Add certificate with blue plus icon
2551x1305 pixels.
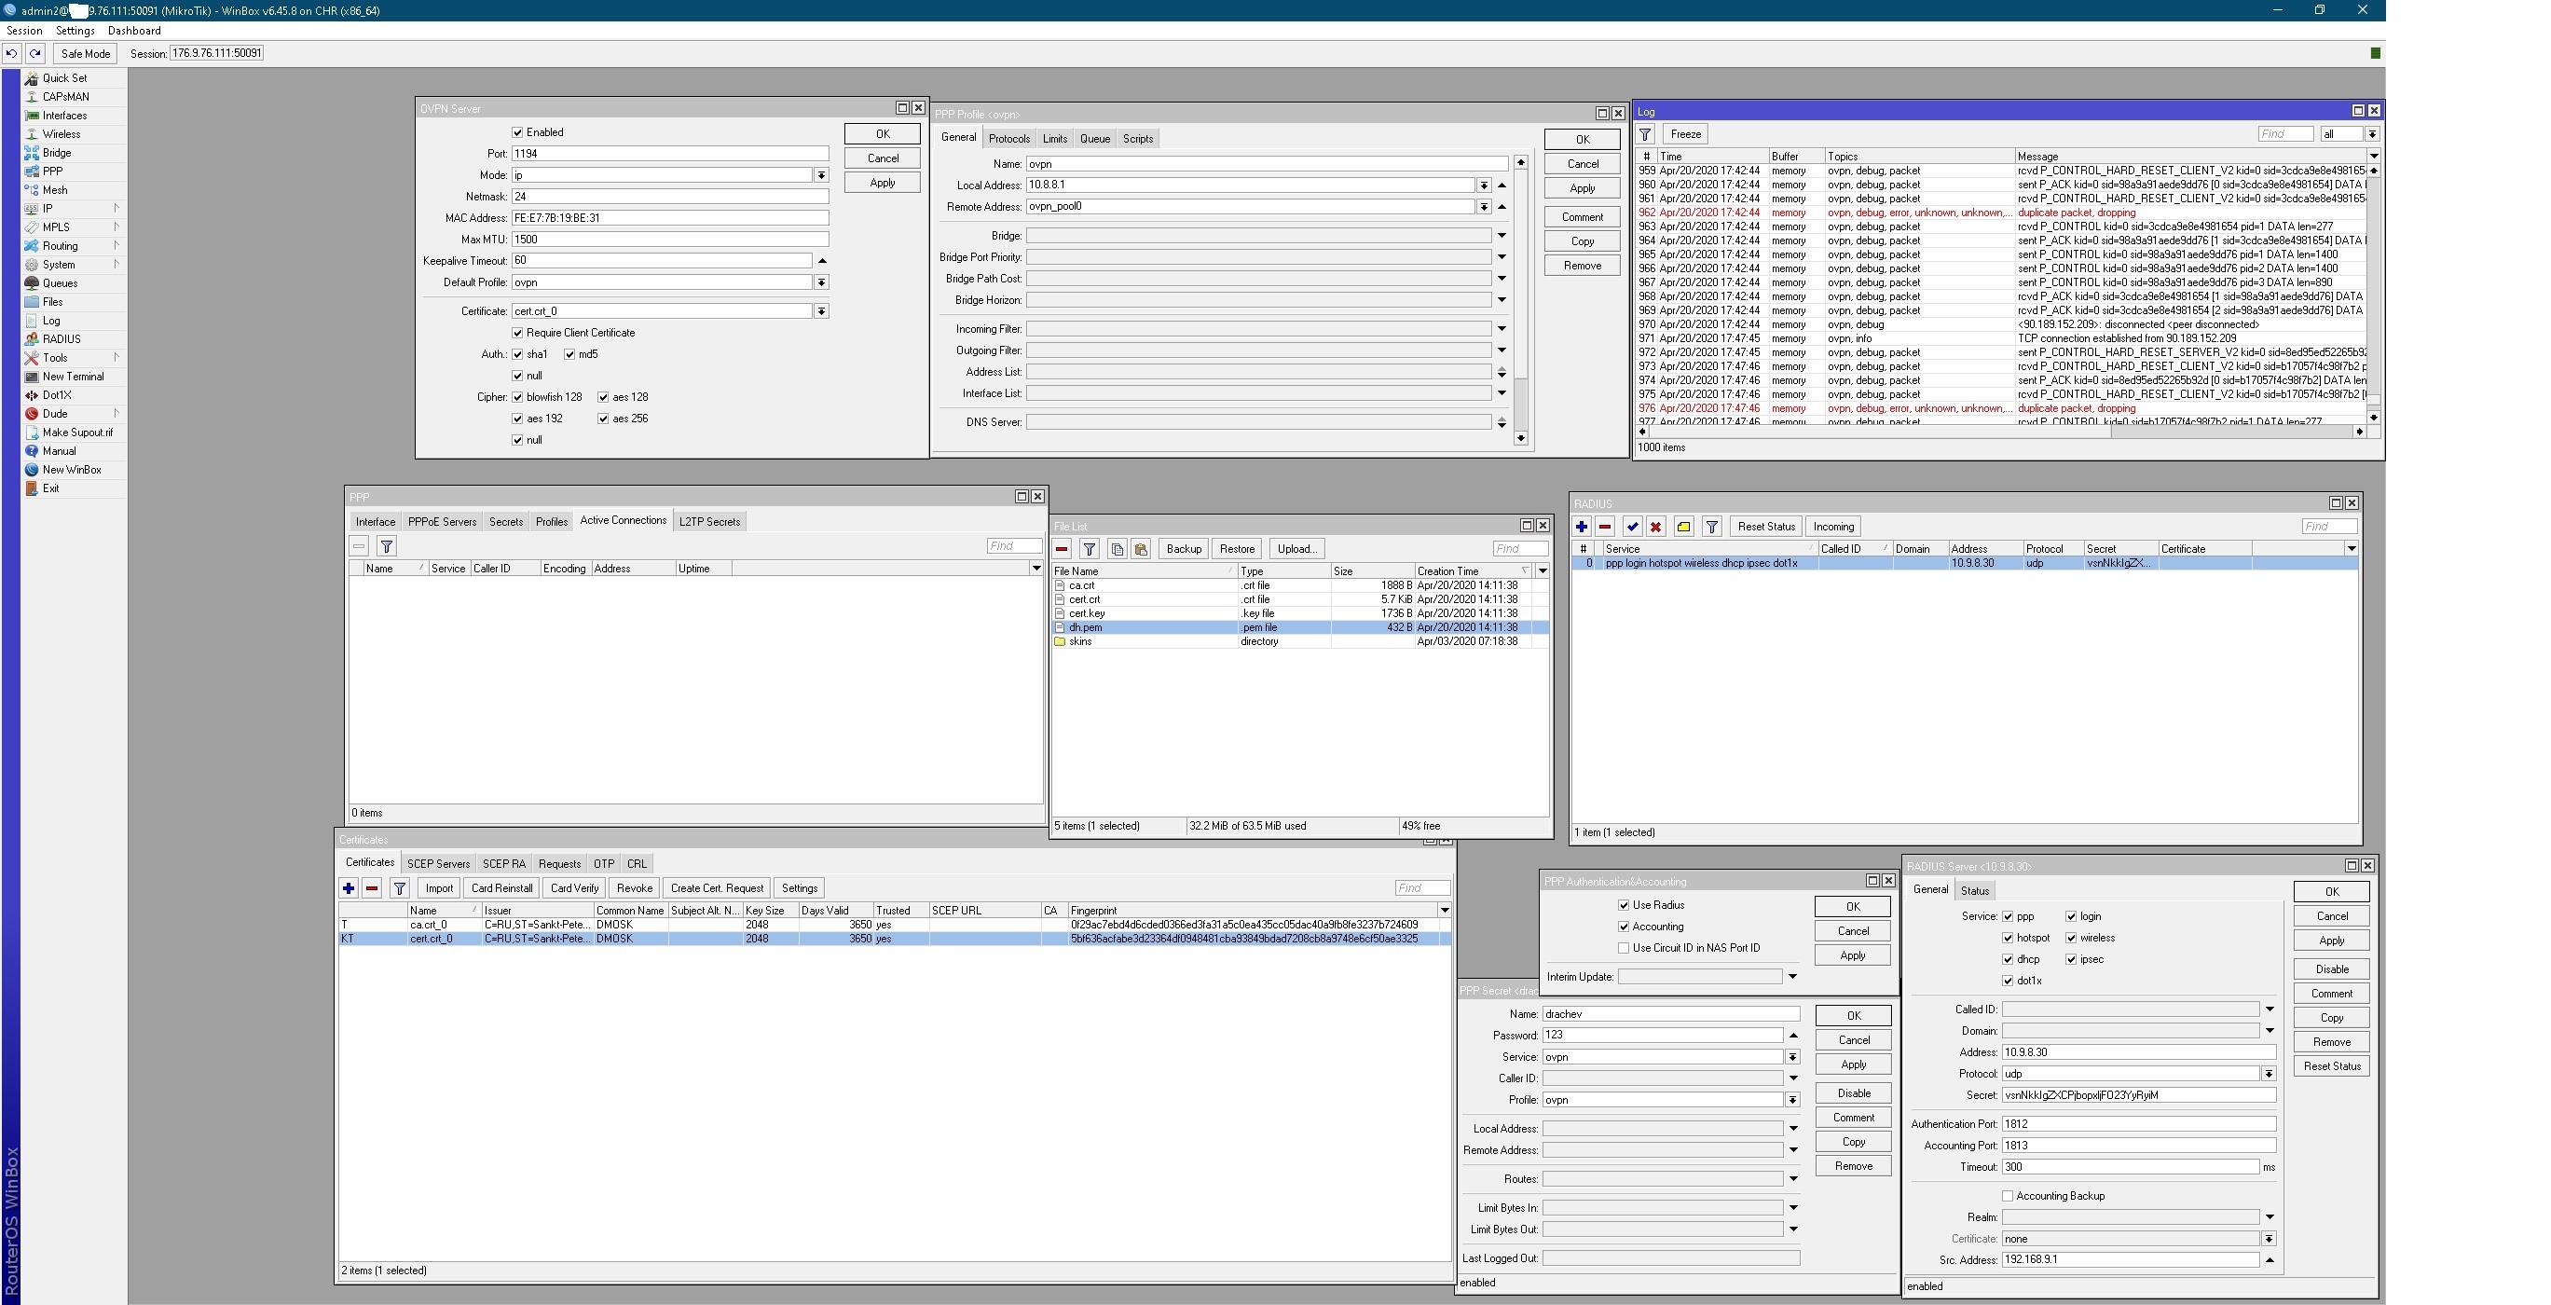click(x=349, y=888)
